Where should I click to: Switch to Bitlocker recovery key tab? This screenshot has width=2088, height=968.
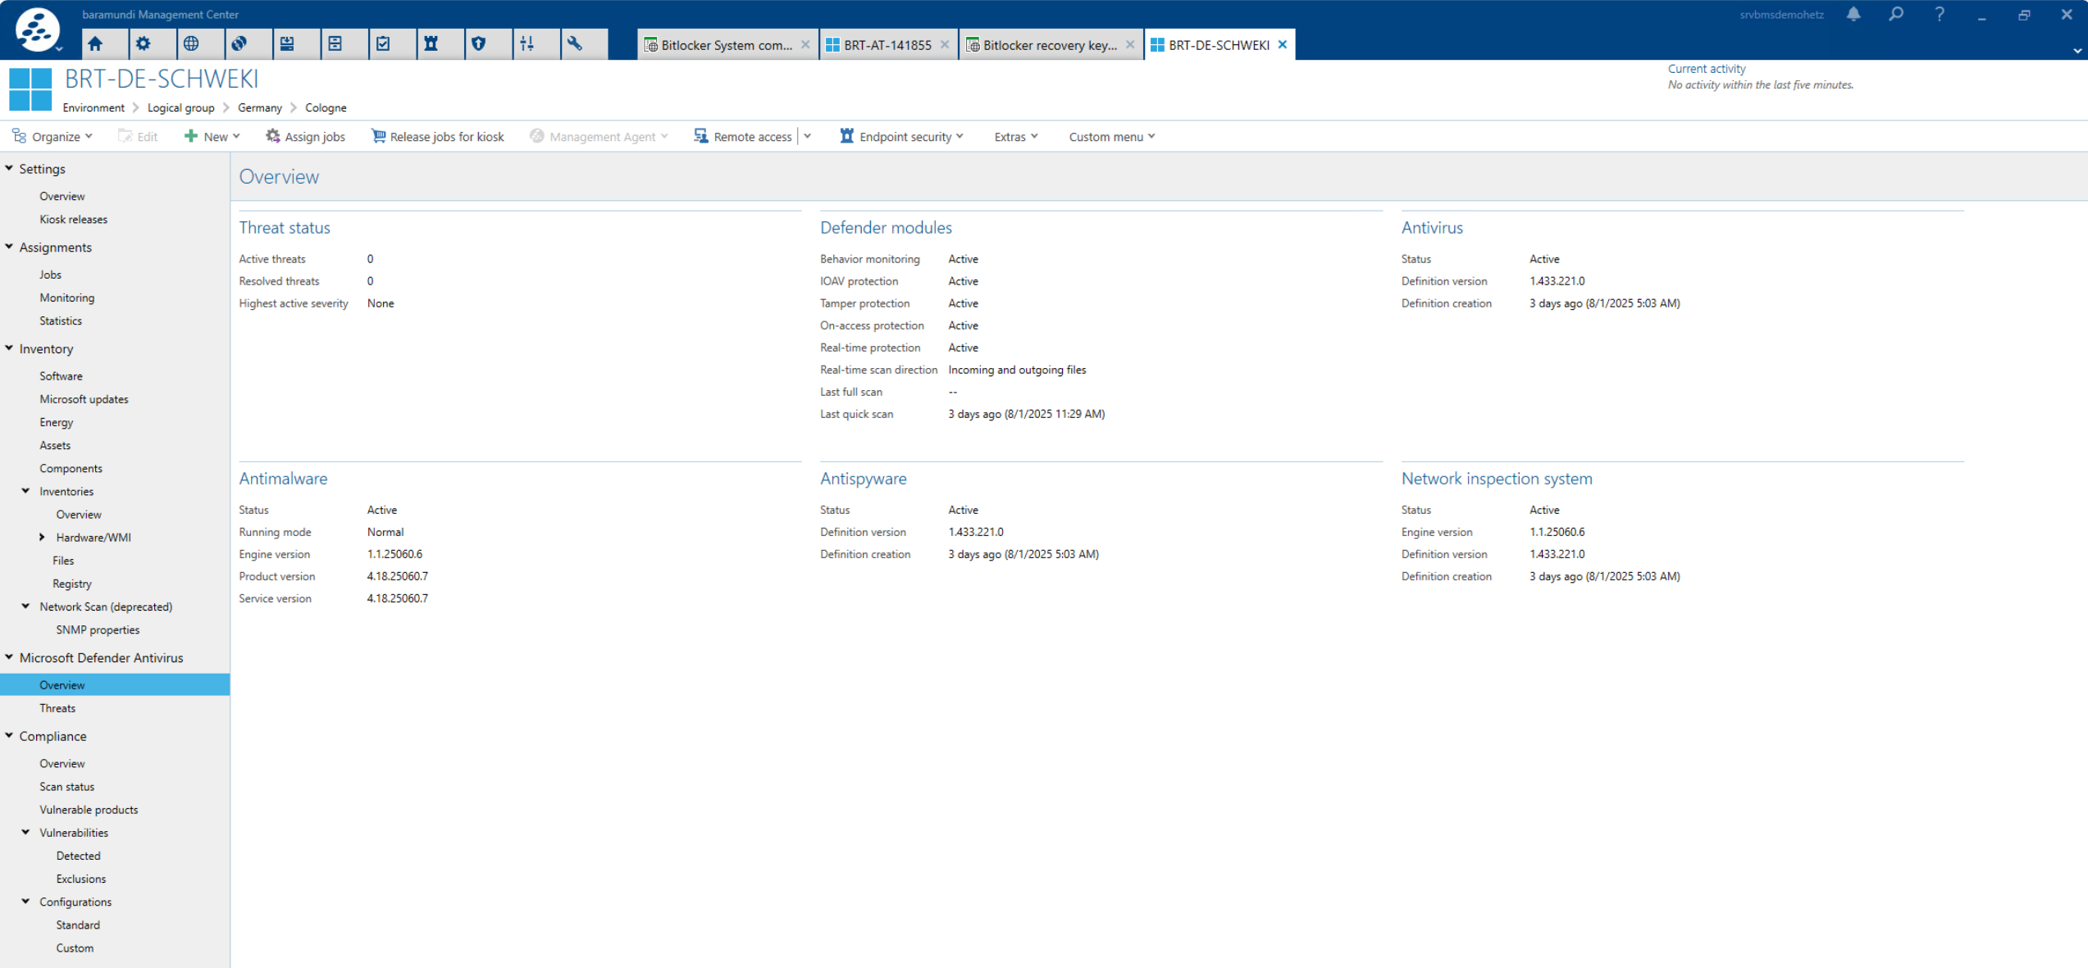point(1049,45)
